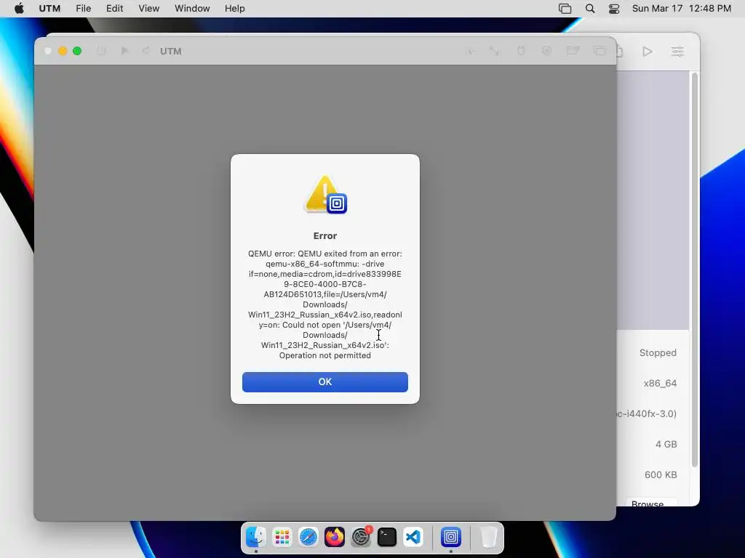Click the '600 KB' size value
Viewport: 745px width, 558px height.
pos(661,474)
